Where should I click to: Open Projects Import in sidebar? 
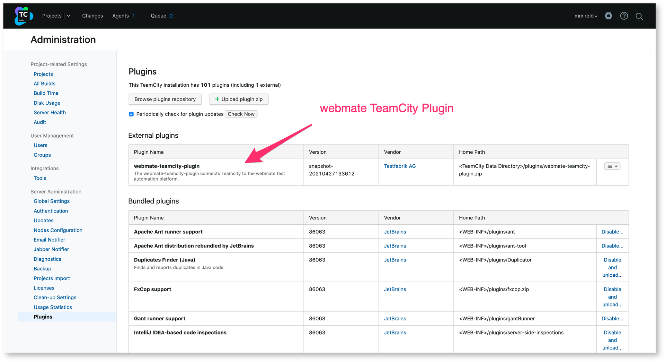[52, 278]
